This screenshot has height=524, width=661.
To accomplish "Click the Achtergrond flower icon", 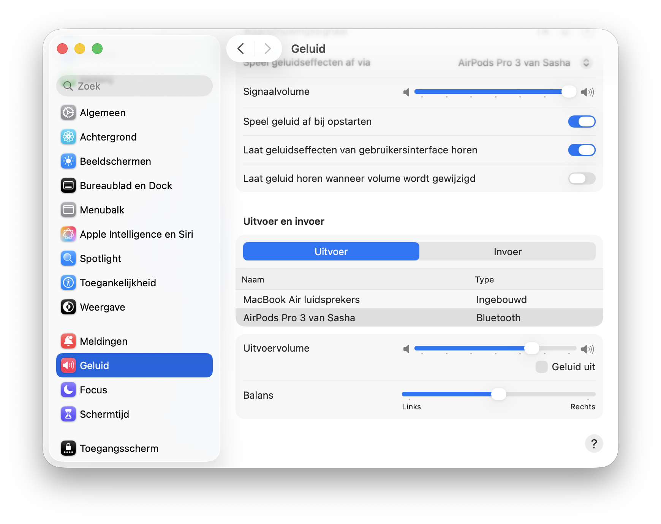I will (68, 137).
